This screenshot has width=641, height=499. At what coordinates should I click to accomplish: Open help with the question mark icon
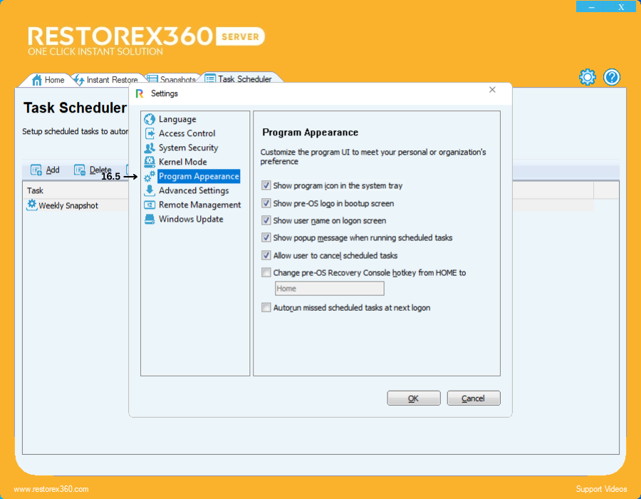click(x=612, y=77)
